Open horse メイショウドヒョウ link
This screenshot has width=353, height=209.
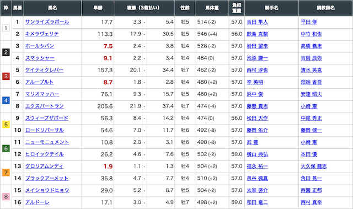[x=47, y=190]
